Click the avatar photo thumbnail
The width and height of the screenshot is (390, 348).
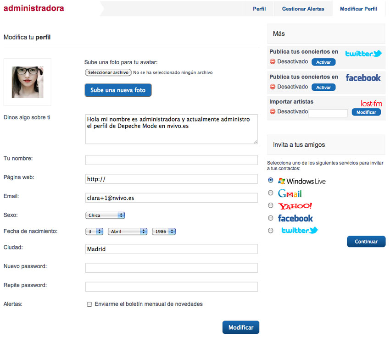point(28,82)
